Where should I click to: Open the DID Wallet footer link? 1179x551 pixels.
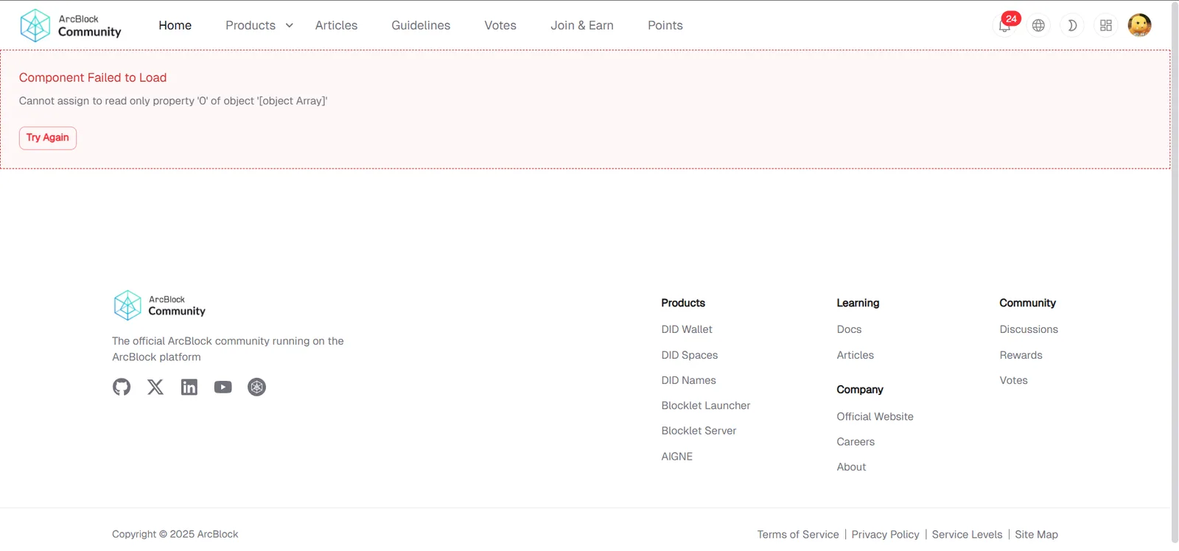point(687,329)
